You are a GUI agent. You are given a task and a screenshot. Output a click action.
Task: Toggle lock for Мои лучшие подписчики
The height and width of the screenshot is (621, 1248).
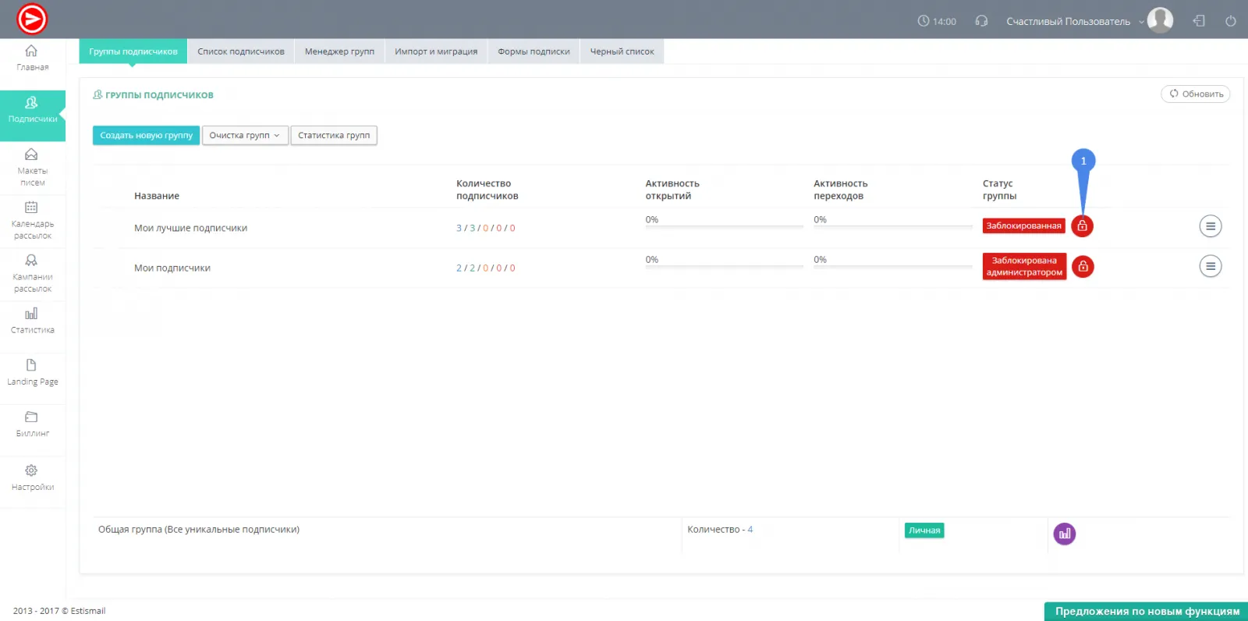pos(1082,226)
